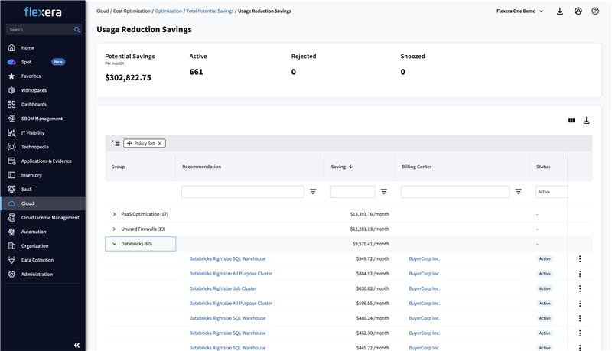The image size is (612, 351).
Task: Open Databricks Rightsize All Purpose Cluster $884.52
Action: pos(231,274)
